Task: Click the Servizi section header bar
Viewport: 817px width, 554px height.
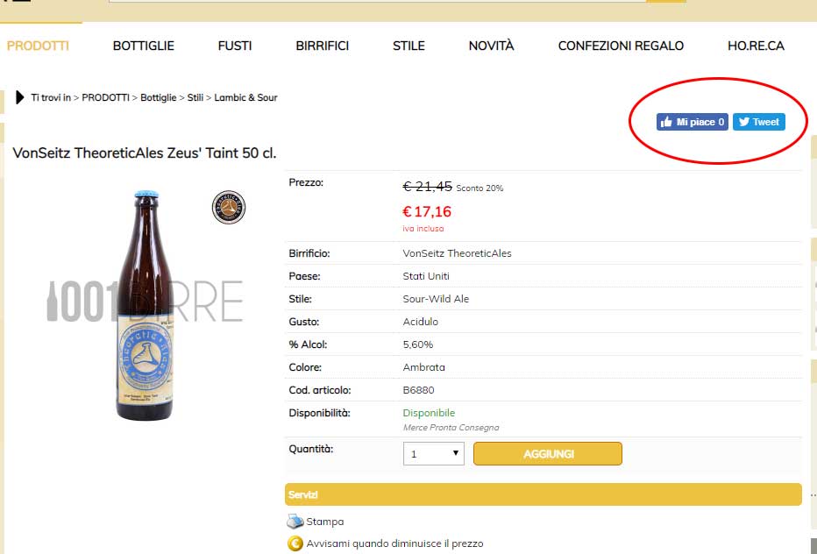Action: point(543,495)
